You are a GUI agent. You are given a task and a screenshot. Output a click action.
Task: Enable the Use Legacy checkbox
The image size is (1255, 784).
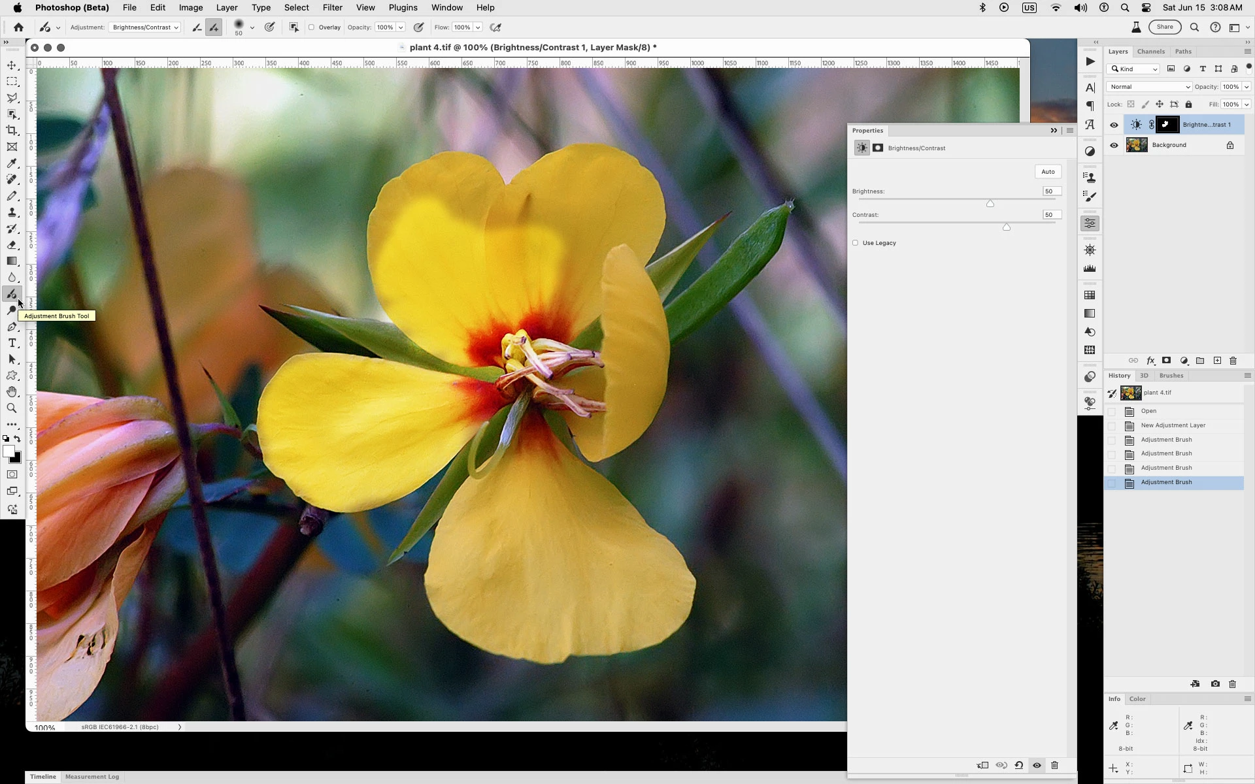point(855,243)
